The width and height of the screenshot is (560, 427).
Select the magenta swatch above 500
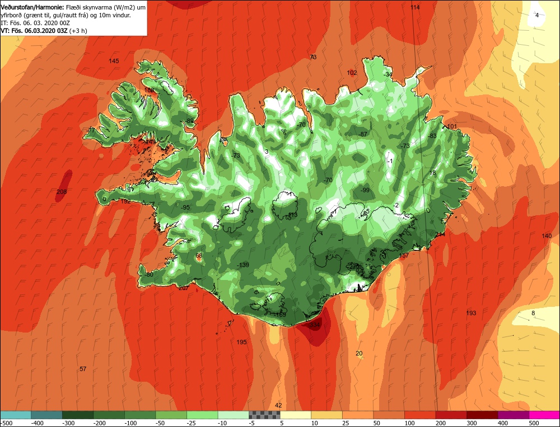(x=544, y=415)
